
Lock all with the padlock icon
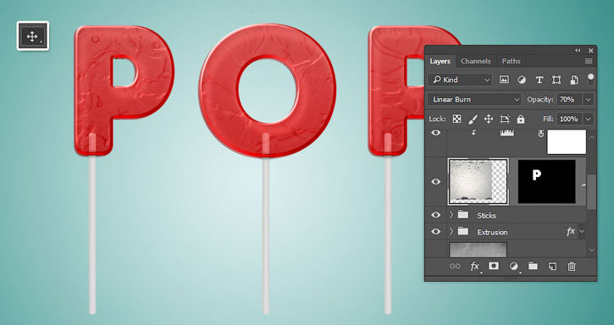pos(520,119)
